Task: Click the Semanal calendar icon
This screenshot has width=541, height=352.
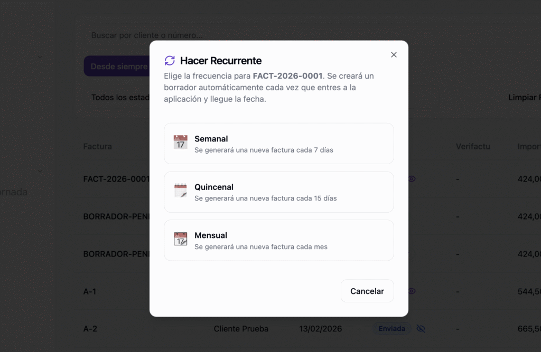Action: [181, 142]
